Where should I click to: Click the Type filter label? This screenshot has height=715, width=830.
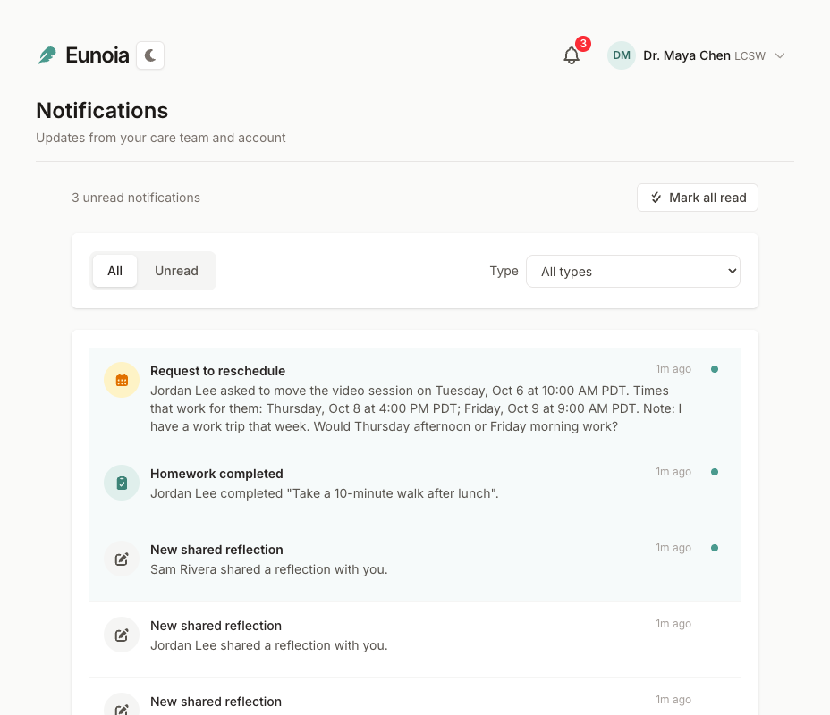[504, 271]
